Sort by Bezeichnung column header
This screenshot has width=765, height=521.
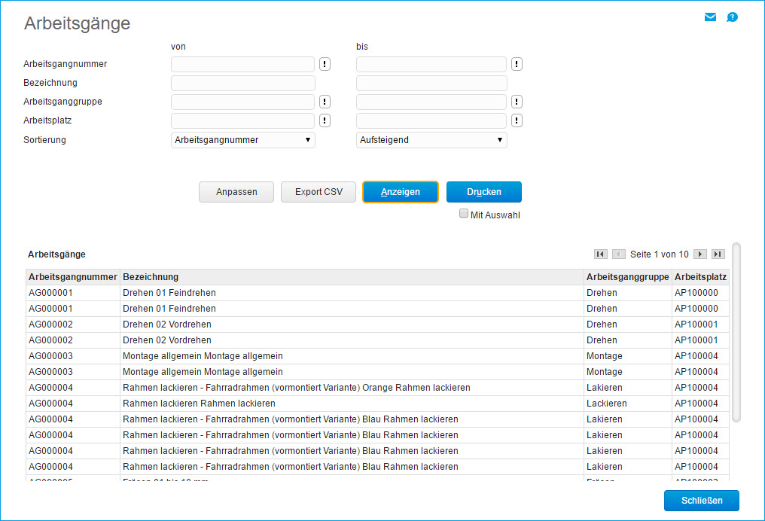(x=151, y=277)
